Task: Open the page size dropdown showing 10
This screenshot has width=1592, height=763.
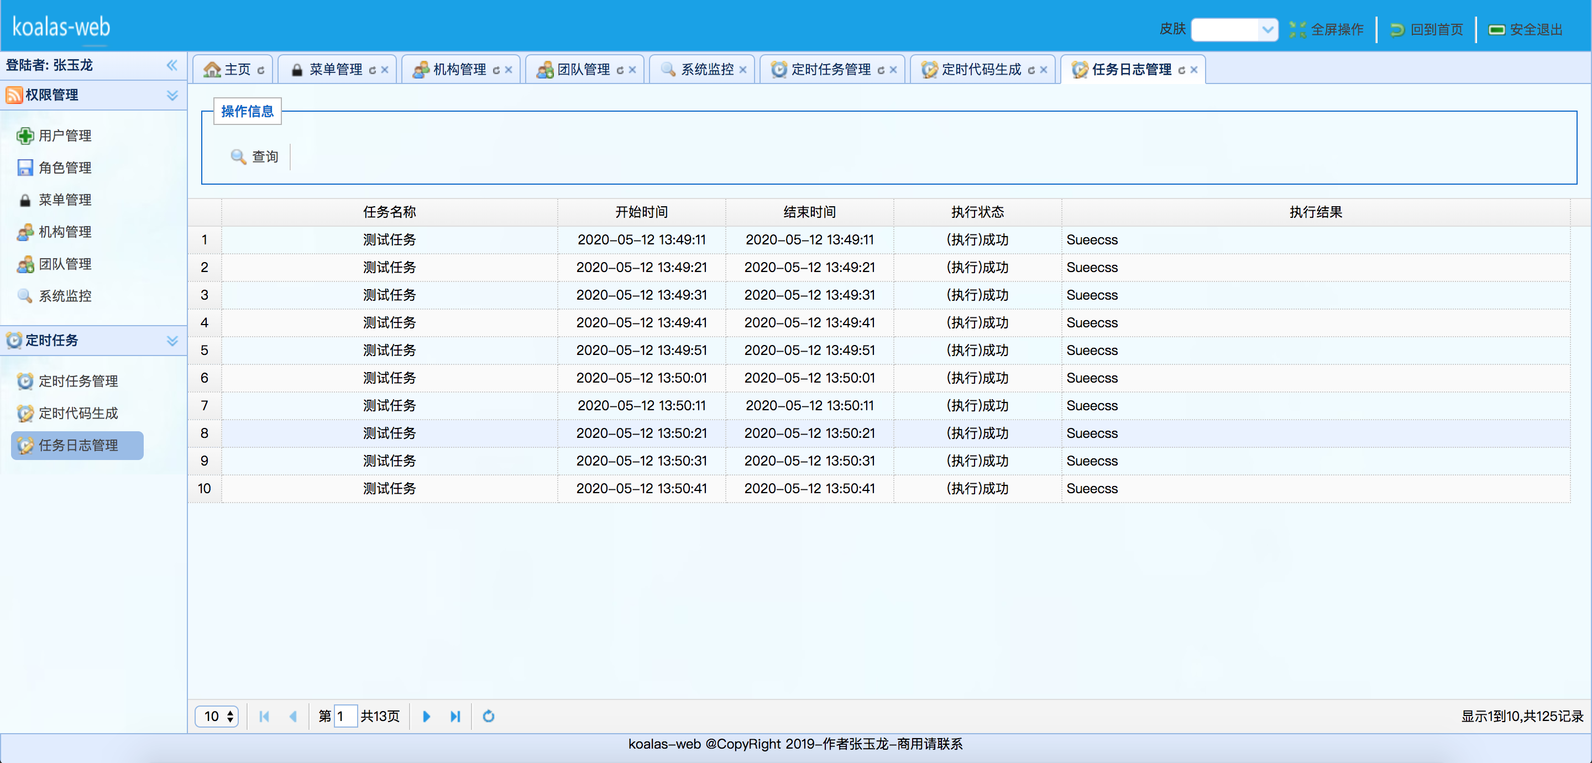Action: point(217,716)
